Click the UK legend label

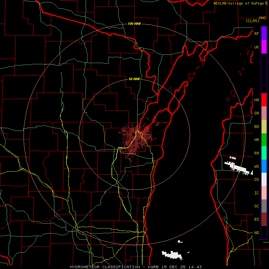pos(256,47)
